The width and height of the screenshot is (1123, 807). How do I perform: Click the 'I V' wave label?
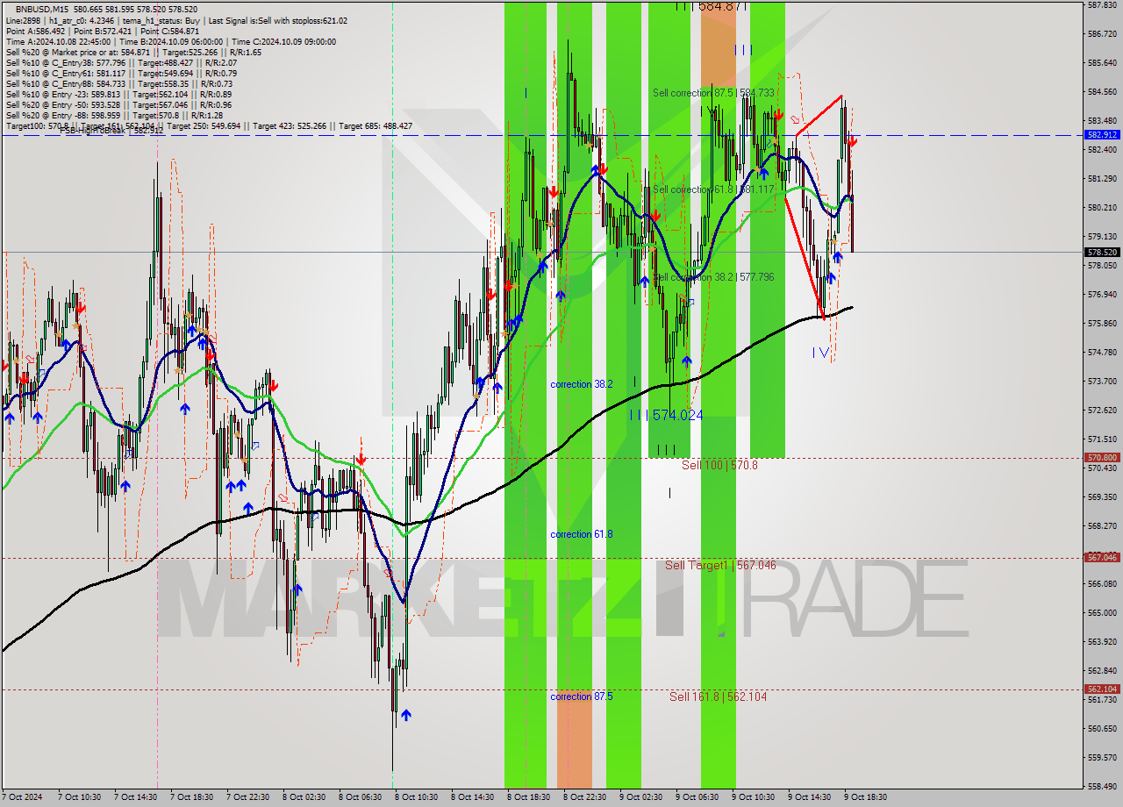coord(821,352)
